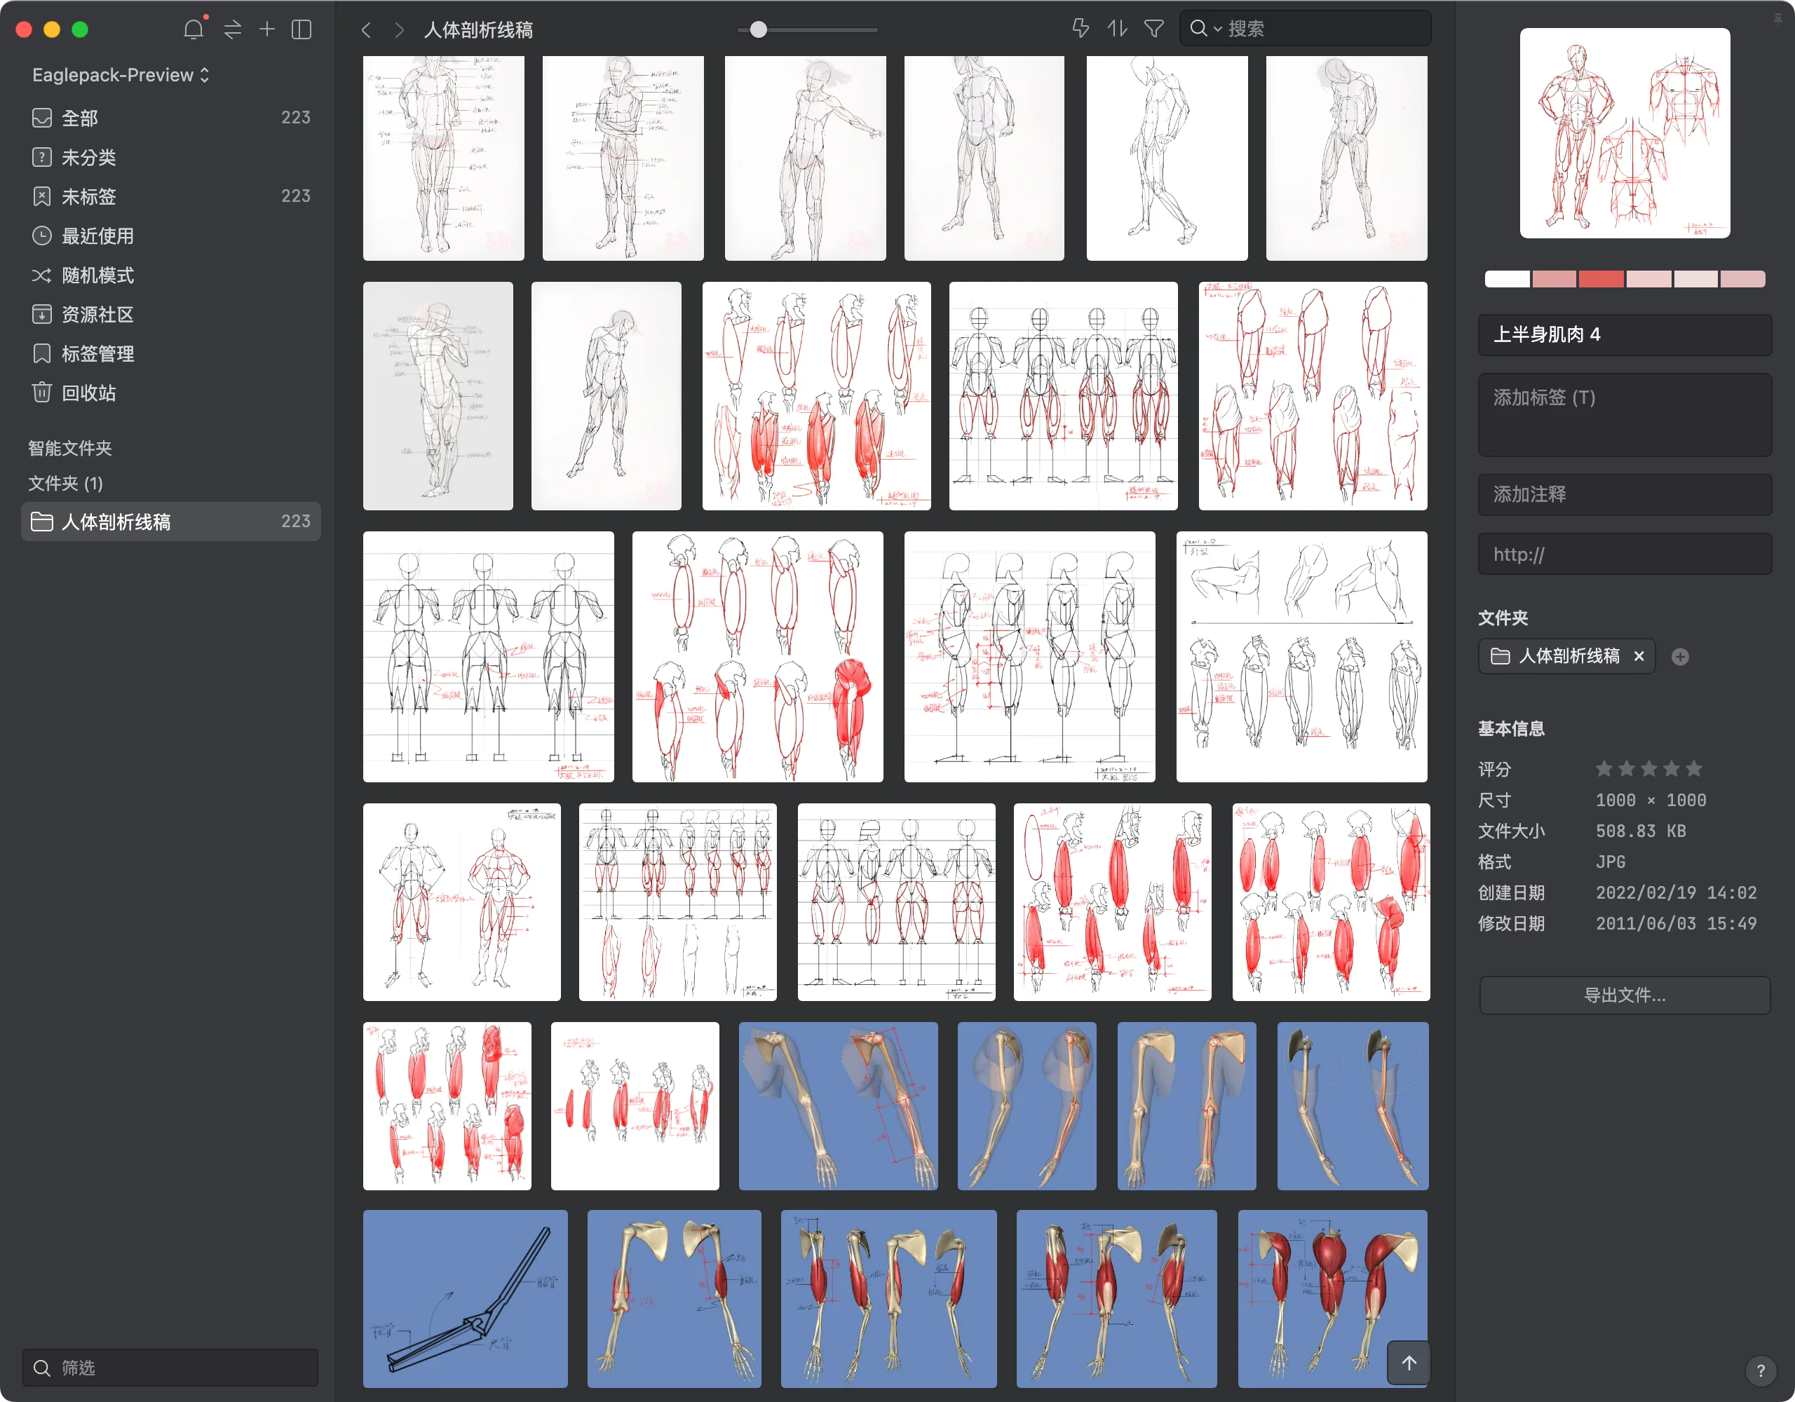Go forward with the right chevron

click(x=400, y=30)
